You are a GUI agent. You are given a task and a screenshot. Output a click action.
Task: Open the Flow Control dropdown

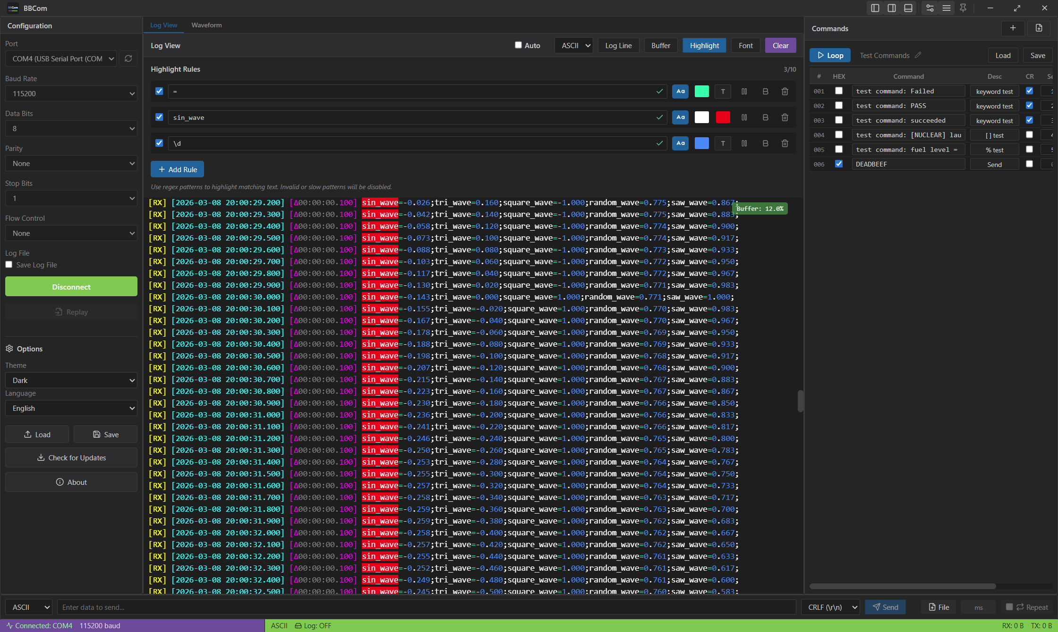[x=71, y=233]
